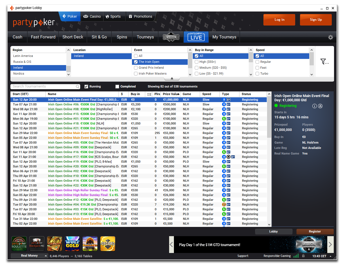Check the Turbo speed filter
This screenshot has width=345, height=267.
pyautogui.click(x=257, y=73)
